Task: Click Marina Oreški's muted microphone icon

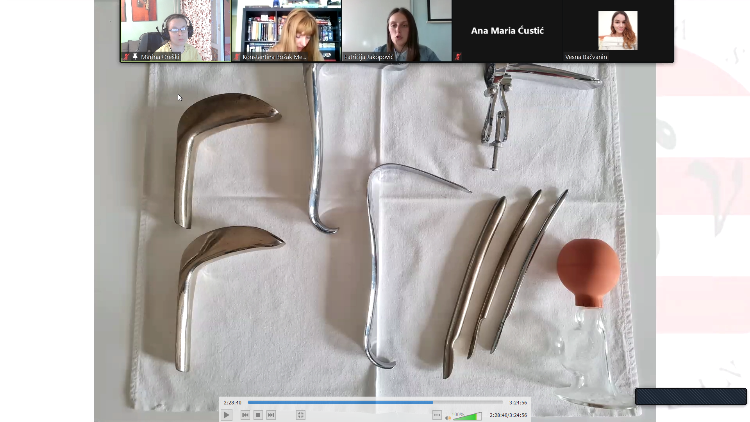Action: pos(126,57)
